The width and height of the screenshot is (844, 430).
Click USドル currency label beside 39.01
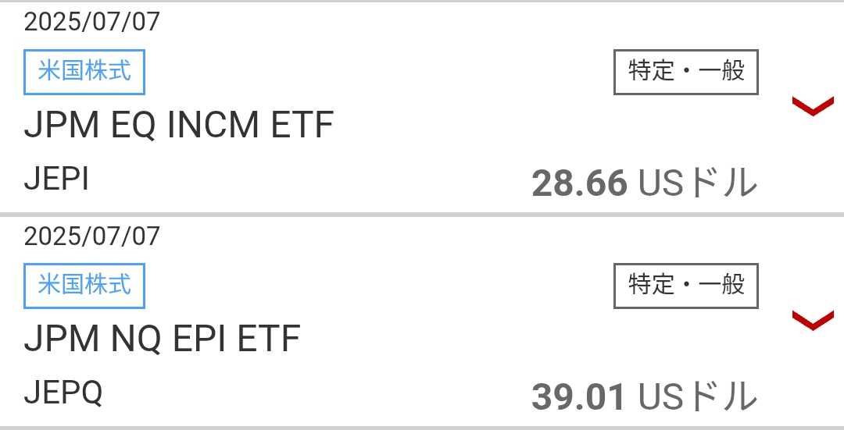coord(698,398)
